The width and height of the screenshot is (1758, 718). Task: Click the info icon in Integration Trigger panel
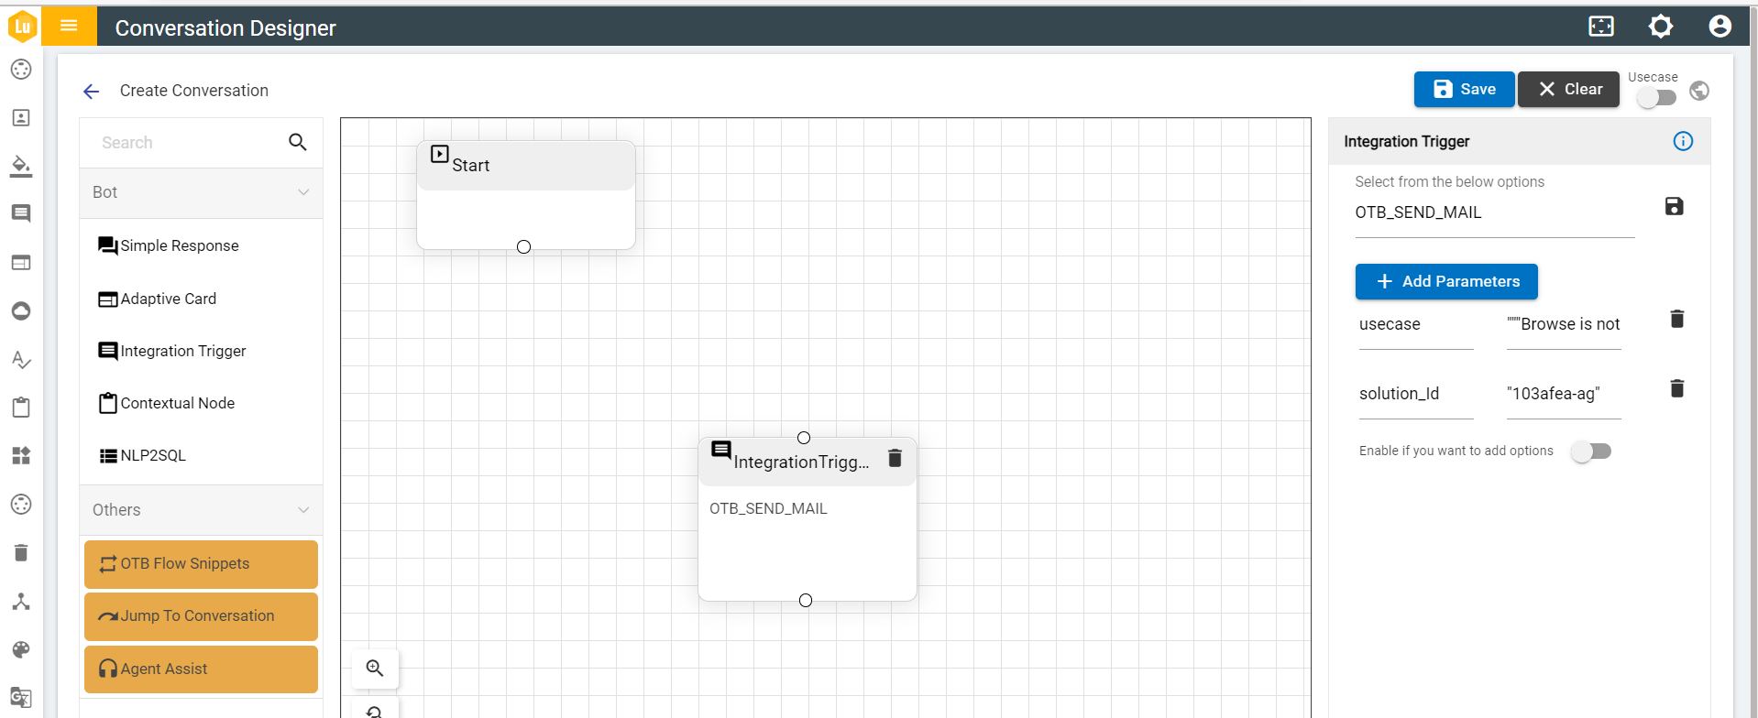click(x=1682, y=141)
